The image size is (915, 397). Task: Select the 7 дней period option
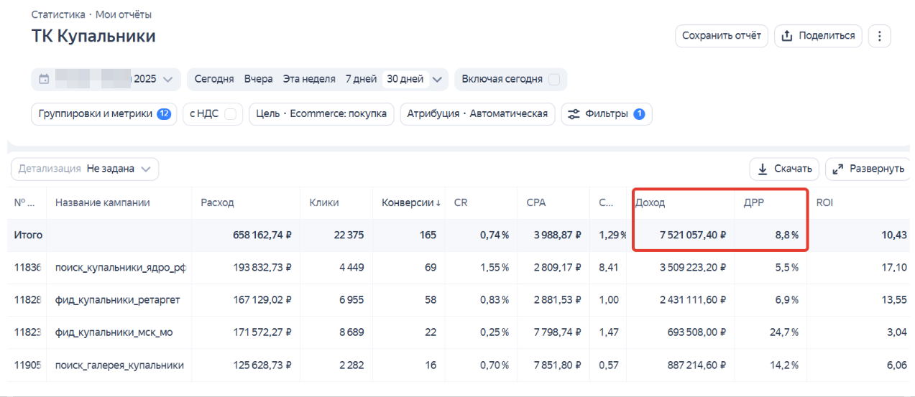point(361,79)
